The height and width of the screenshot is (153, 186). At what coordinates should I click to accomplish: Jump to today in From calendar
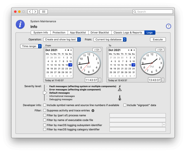[x=68, y=50]
